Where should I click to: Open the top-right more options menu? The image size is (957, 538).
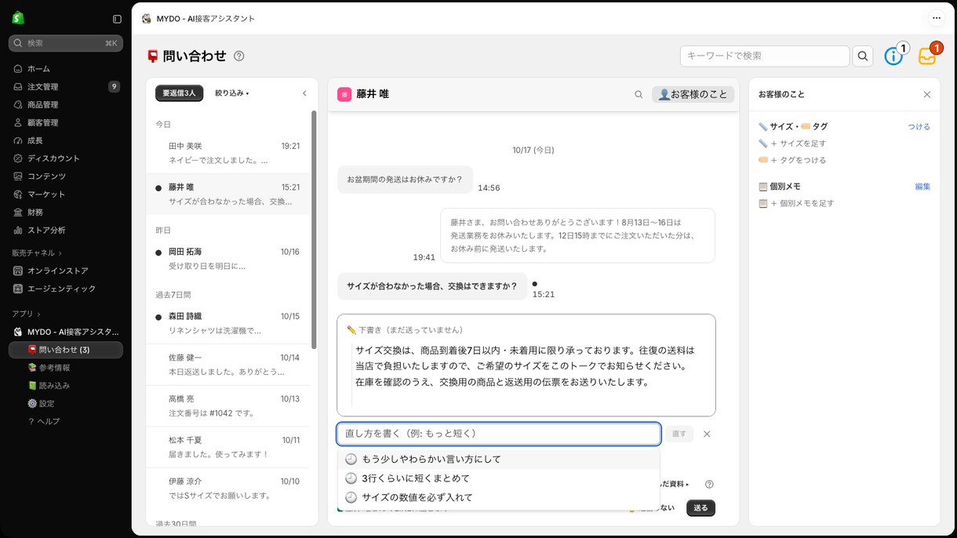click(936, 18)
